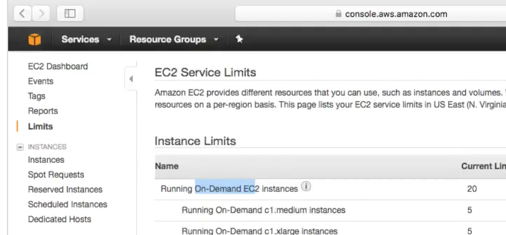The width and height of the screenshot is (506, 235).
Task: Go back with the browser back arrow
Action: point(22,13)
